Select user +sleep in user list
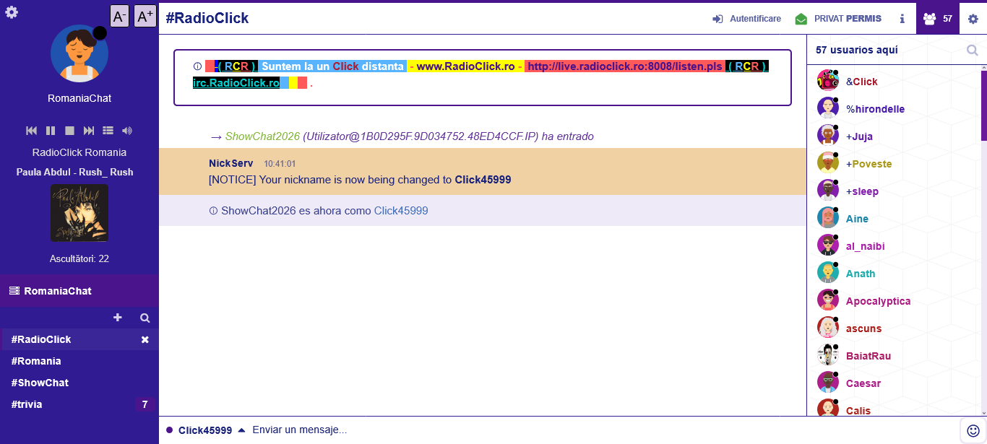987x444 pixels. coord(863,191)
